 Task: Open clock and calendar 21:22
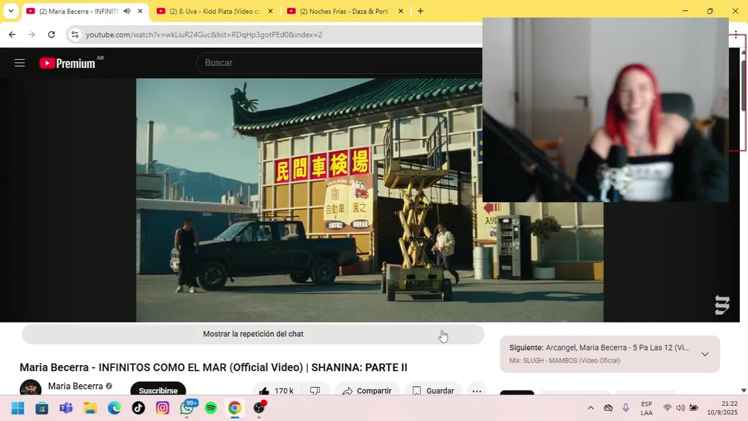(x=722, y=408)
